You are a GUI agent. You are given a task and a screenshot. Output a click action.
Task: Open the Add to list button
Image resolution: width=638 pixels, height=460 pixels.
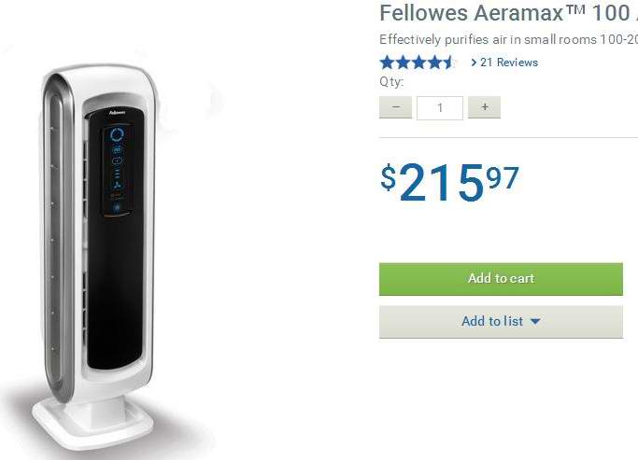point(501,322)
